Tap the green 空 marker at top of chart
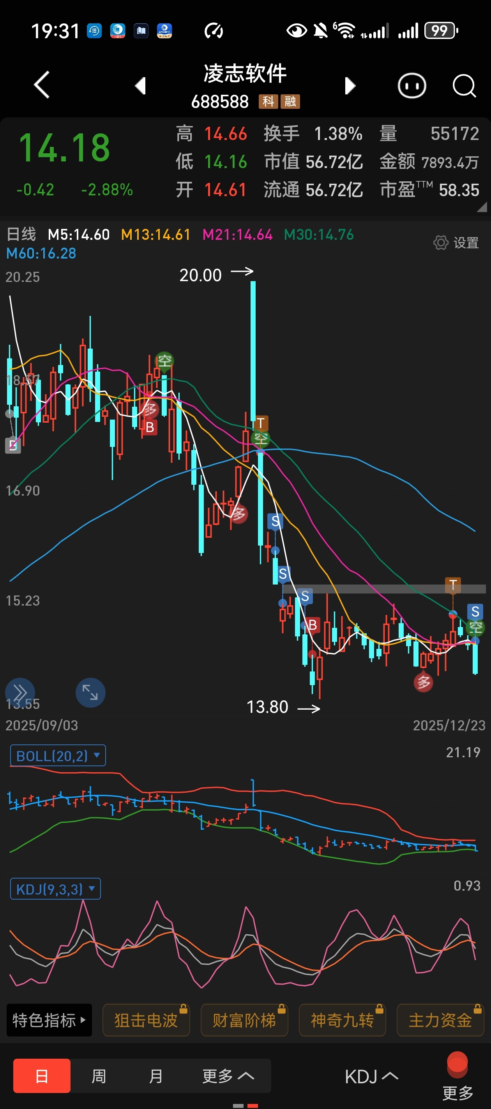 click(164, 361)
